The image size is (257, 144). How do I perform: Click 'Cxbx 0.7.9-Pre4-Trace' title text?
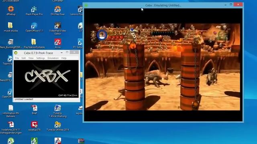(x=39, y=53)
